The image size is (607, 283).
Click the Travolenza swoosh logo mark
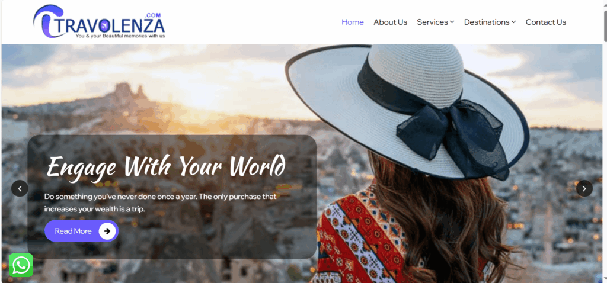pyautogui.click(x=49, y=21)
